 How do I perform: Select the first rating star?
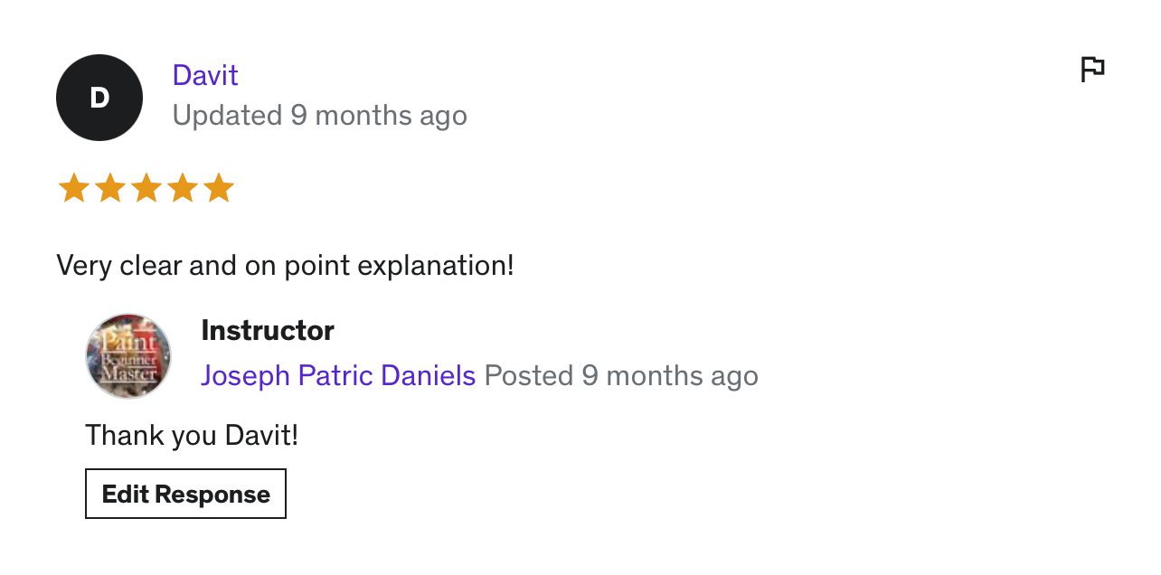click(73, 189)
